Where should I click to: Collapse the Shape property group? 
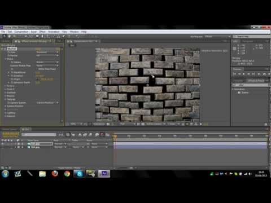point(6,59)
